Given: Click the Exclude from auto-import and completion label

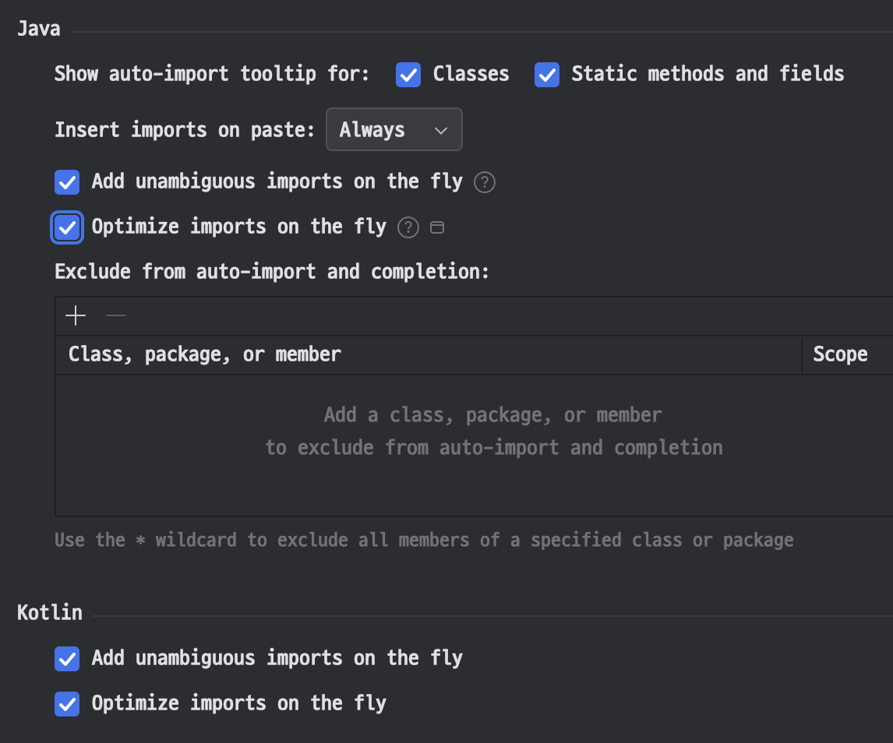Looking at the screenshot, I should coord(272,271).
